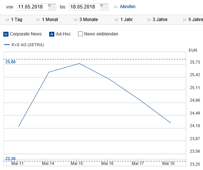
Task: Click the Ad-Hoc label
Action: pyautogui.click(x=63, y=34)
